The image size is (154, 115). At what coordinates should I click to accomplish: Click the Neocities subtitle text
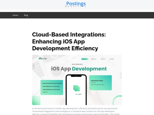pos(75,6)
